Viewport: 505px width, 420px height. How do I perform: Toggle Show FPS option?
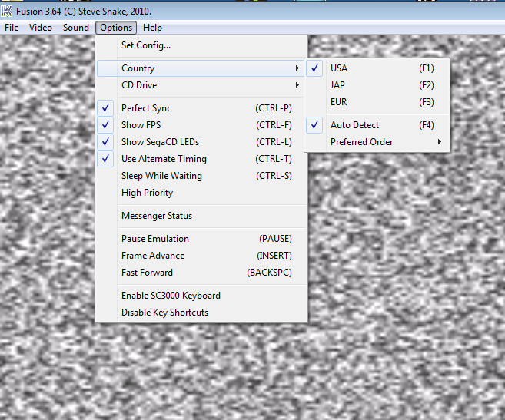[x=201, y=125]
